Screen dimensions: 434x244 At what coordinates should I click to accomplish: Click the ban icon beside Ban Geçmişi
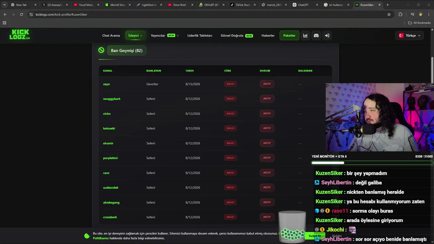click(x=101, y=50)
